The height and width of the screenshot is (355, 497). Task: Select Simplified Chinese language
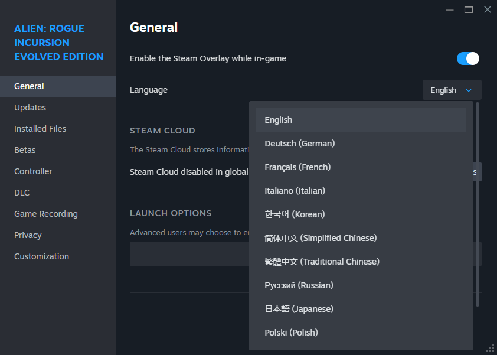pos(361,238)
